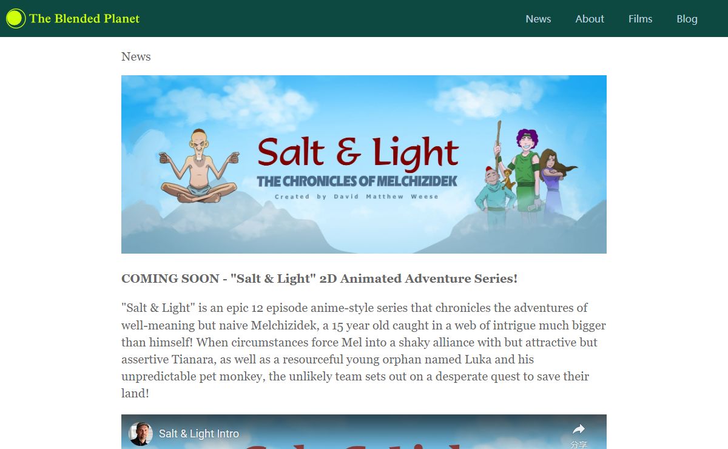
Task: Open the video's channel avatar photo
Action: click(x=141, y=434)
